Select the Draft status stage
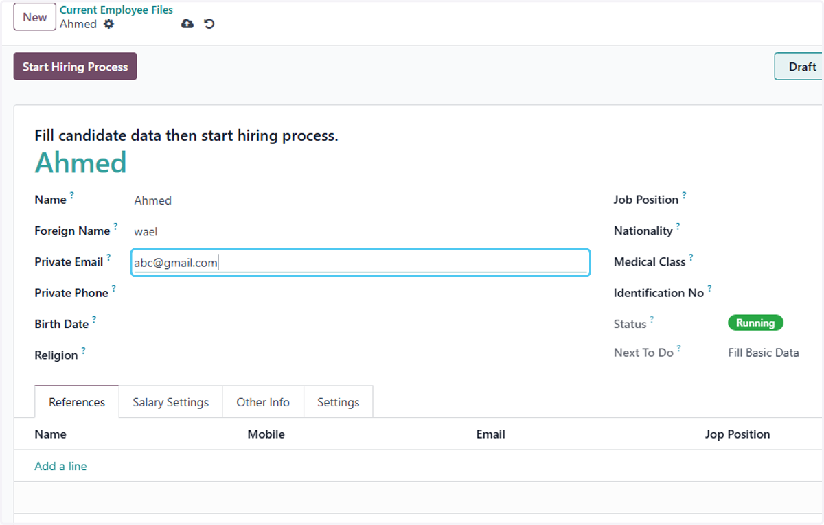This screenshot has height=525, width=824. coord(799,67)
